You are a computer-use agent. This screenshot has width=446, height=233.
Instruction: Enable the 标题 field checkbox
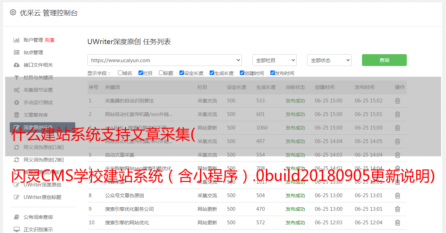(x=161, y=73)
